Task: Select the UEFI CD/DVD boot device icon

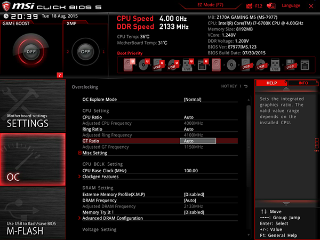Action: (x=144, y=65)
